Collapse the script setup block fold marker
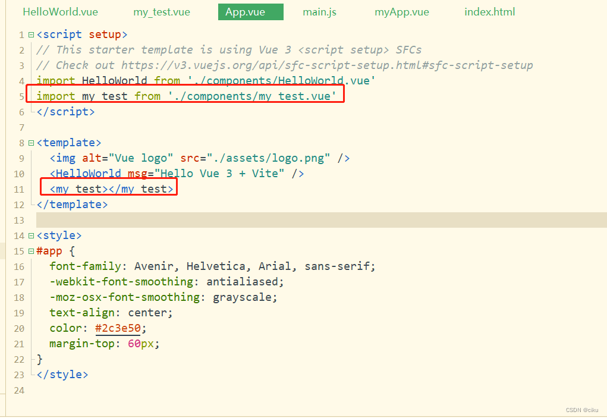The width and height of the screenshot is (607, 418). [31, 35]
